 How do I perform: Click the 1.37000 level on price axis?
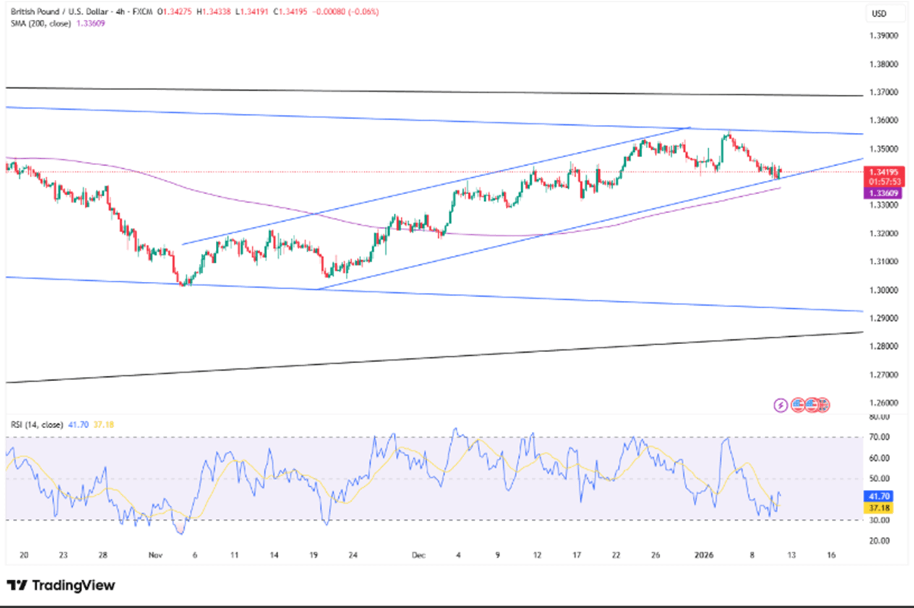pyautogui.click(x=883, y=92)
